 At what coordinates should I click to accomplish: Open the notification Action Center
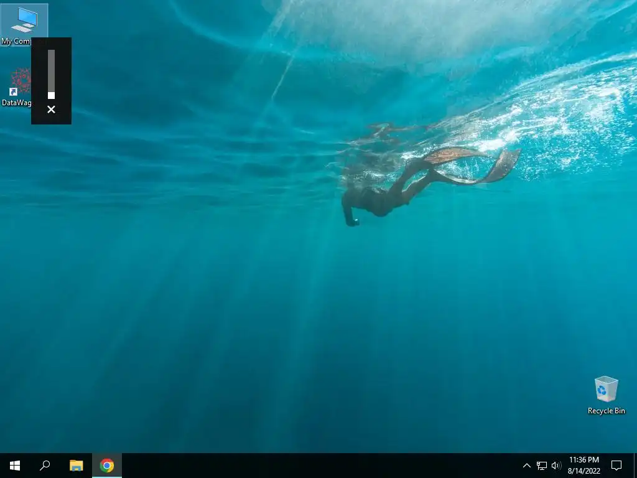(616, 466)
